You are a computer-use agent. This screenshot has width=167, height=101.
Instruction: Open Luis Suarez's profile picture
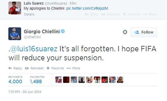pyautogui.click(x=15, y=8)
